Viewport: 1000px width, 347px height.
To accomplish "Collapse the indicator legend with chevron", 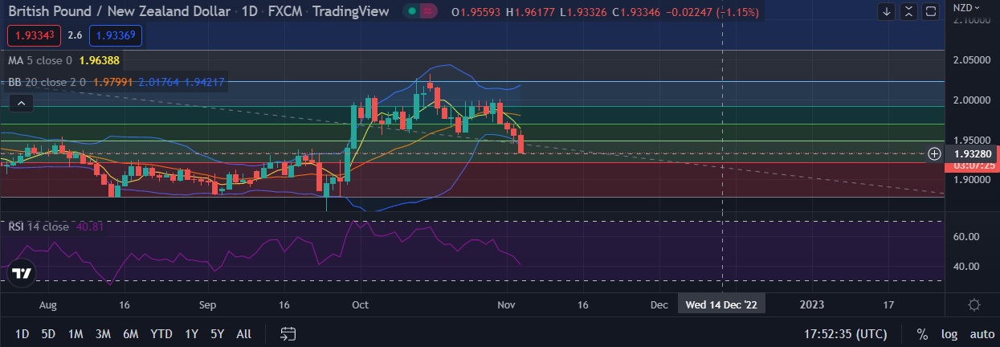I will pyautogui.click(x=21, y=102).
